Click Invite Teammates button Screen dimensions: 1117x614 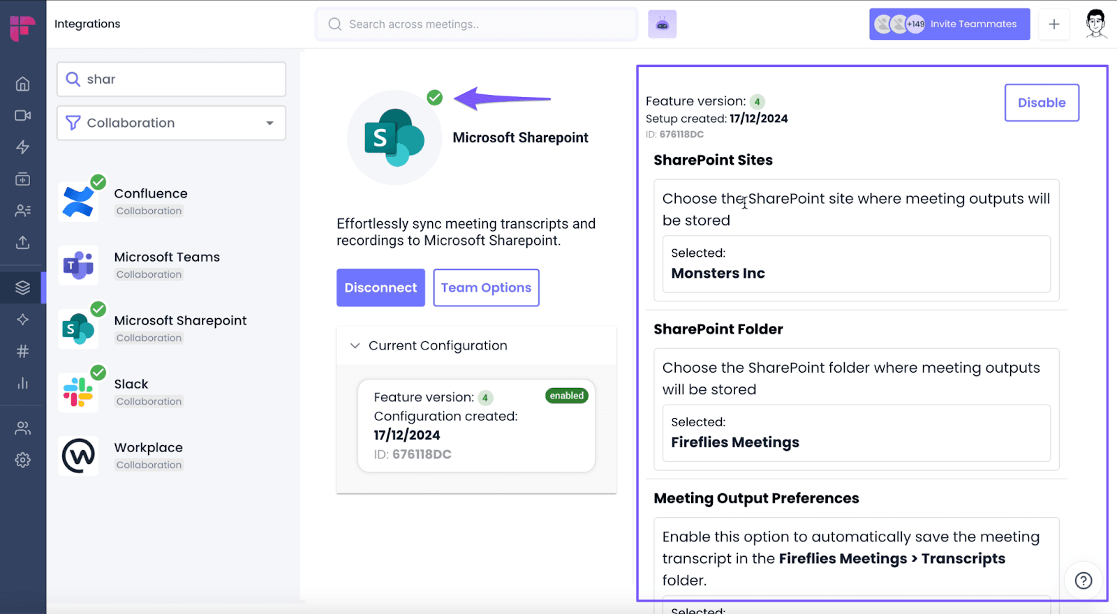pyautogui.click(x=949, y=24)
